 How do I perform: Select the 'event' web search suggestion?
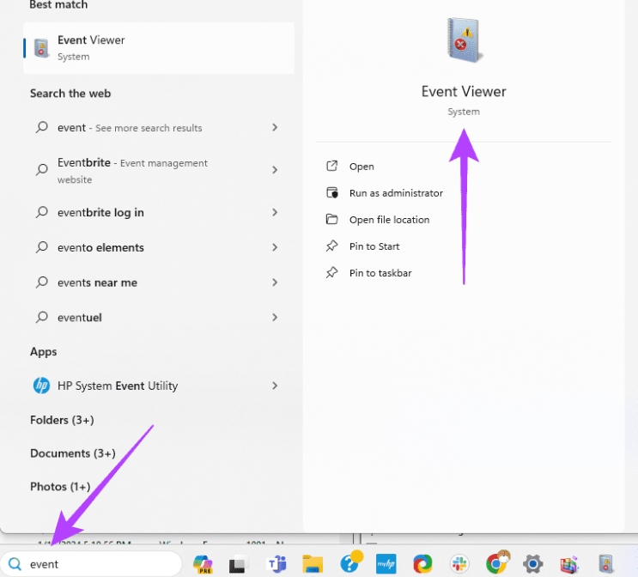coord(159,127)
